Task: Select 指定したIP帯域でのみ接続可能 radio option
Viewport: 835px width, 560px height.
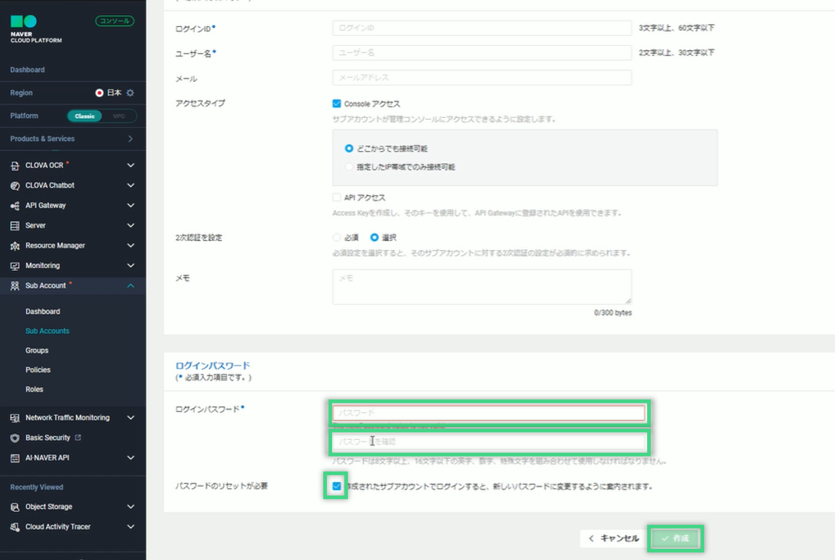Action: [x=349, y=167]
